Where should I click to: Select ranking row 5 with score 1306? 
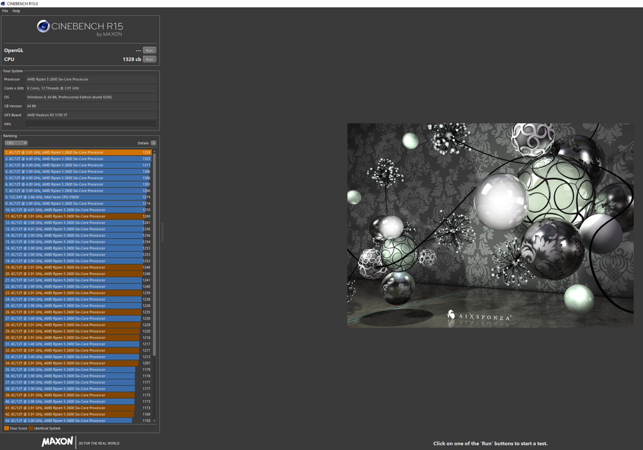click(78, 178)
